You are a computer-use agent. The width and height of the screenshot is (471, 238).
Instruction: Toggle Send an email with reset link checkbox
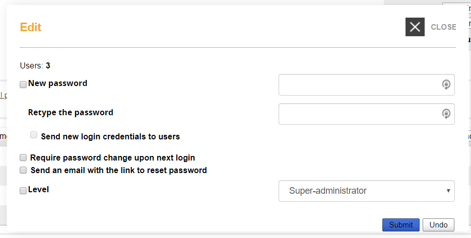[23, 171]
